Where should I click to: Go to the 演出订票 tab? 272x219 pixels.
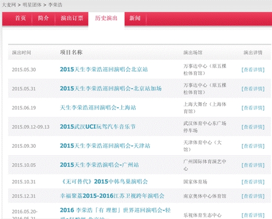coord(72,18)
